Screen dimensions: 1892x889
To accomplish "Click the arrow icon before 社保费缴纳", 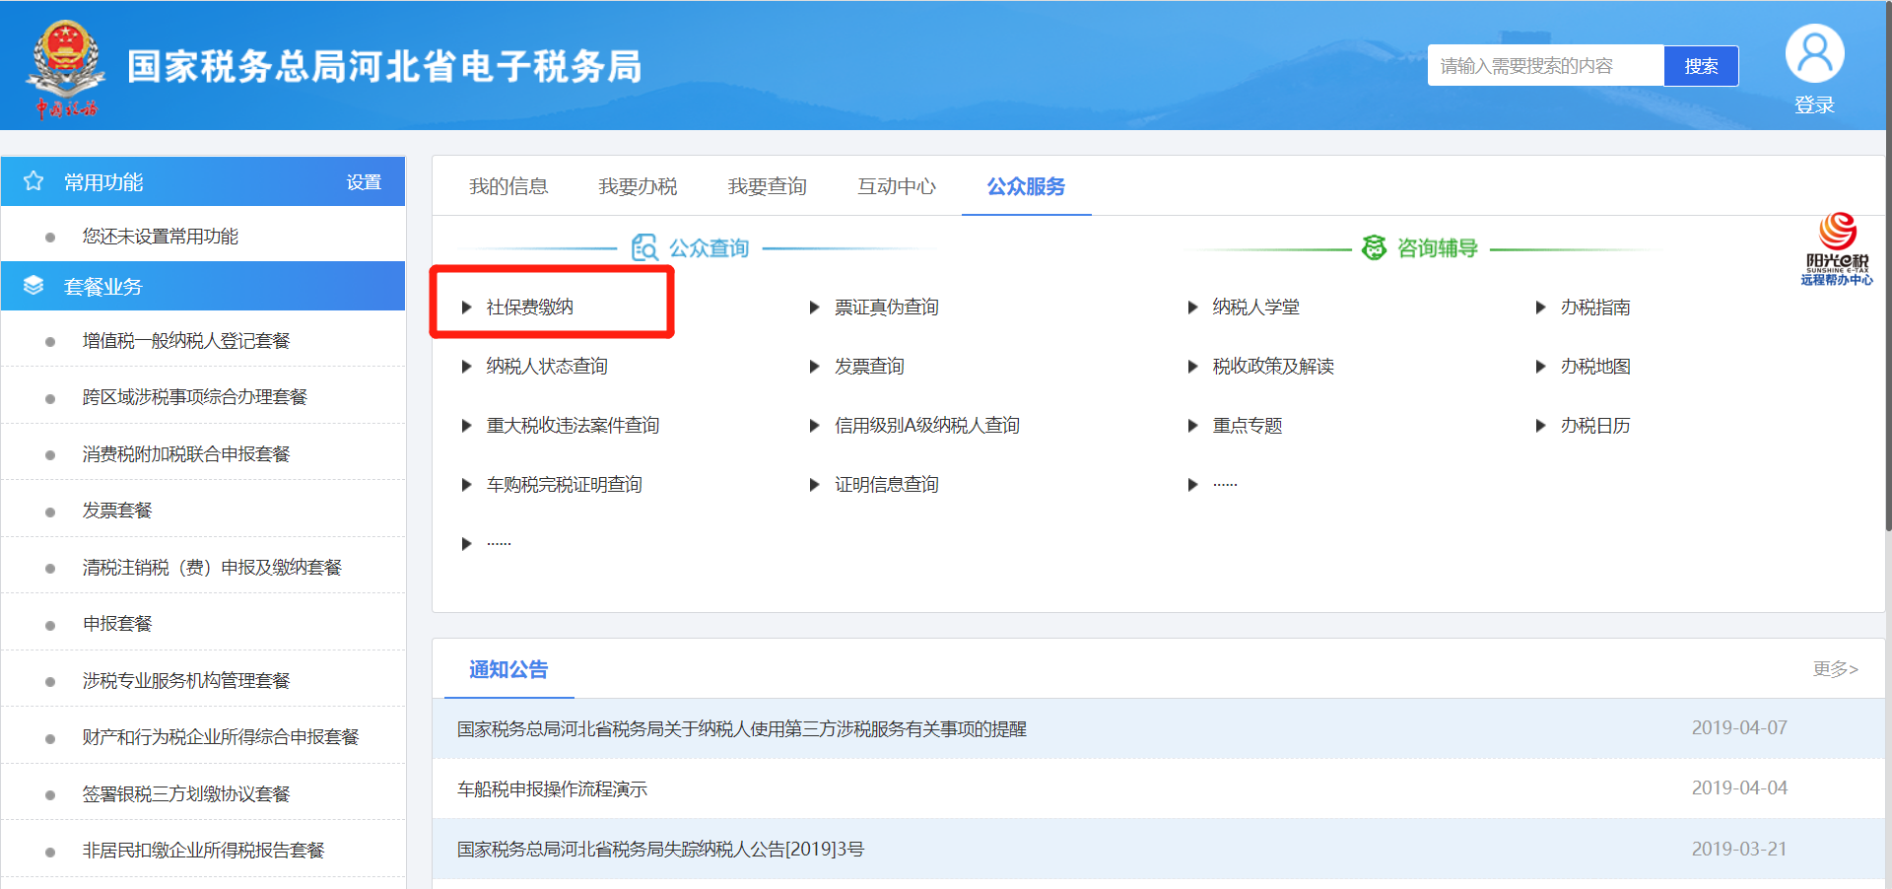I will point(467,308).
